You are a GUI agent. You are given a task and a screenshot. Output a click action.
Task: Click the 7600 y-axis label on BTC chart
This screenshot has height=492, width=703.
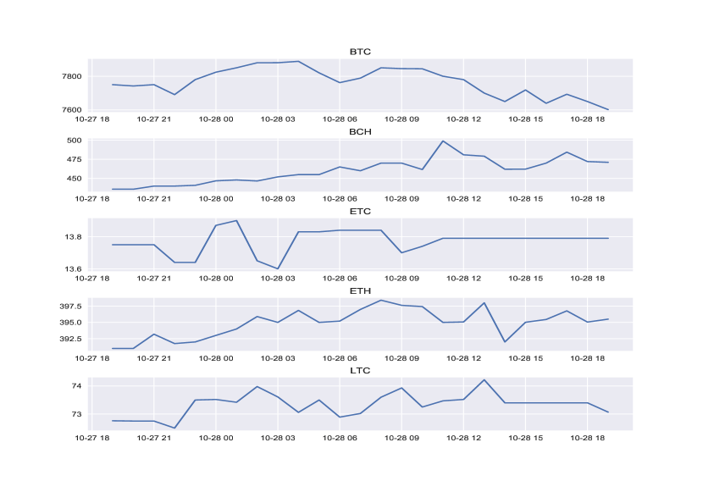point(71,110)
